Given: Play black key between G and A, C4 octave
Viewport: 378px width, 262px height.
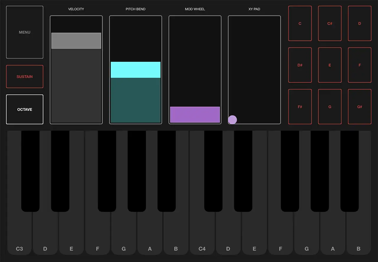Looking at the screenshot, I should 320,171.
